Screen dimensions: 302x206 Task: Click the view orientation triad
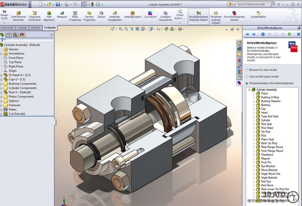tap(65, 202)
